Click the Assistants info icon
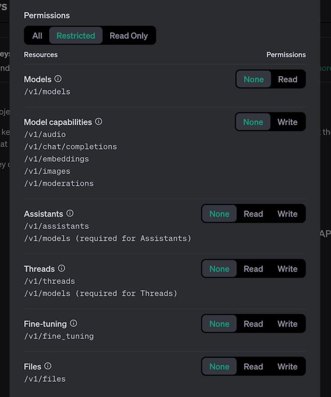Screen dimensions: 331x397 click(70, 213)
